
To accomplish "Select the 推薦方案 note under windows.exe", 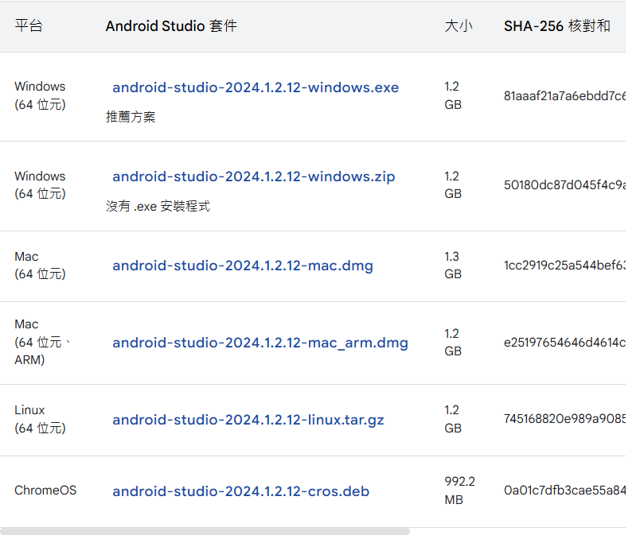I will 131,117.
